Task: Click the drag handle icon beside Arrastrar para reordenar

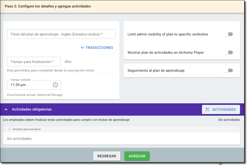Action: click(10, 129)
